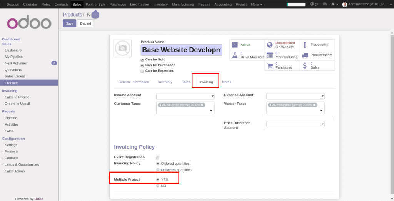Click the Product Name input field

click(181, 50)
